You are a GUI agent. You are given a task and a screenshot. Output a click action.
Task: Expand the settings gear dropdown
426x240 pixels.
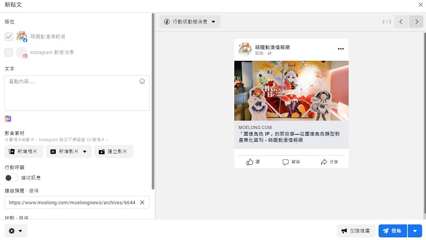pyautogui.click(x=15, y=231)
